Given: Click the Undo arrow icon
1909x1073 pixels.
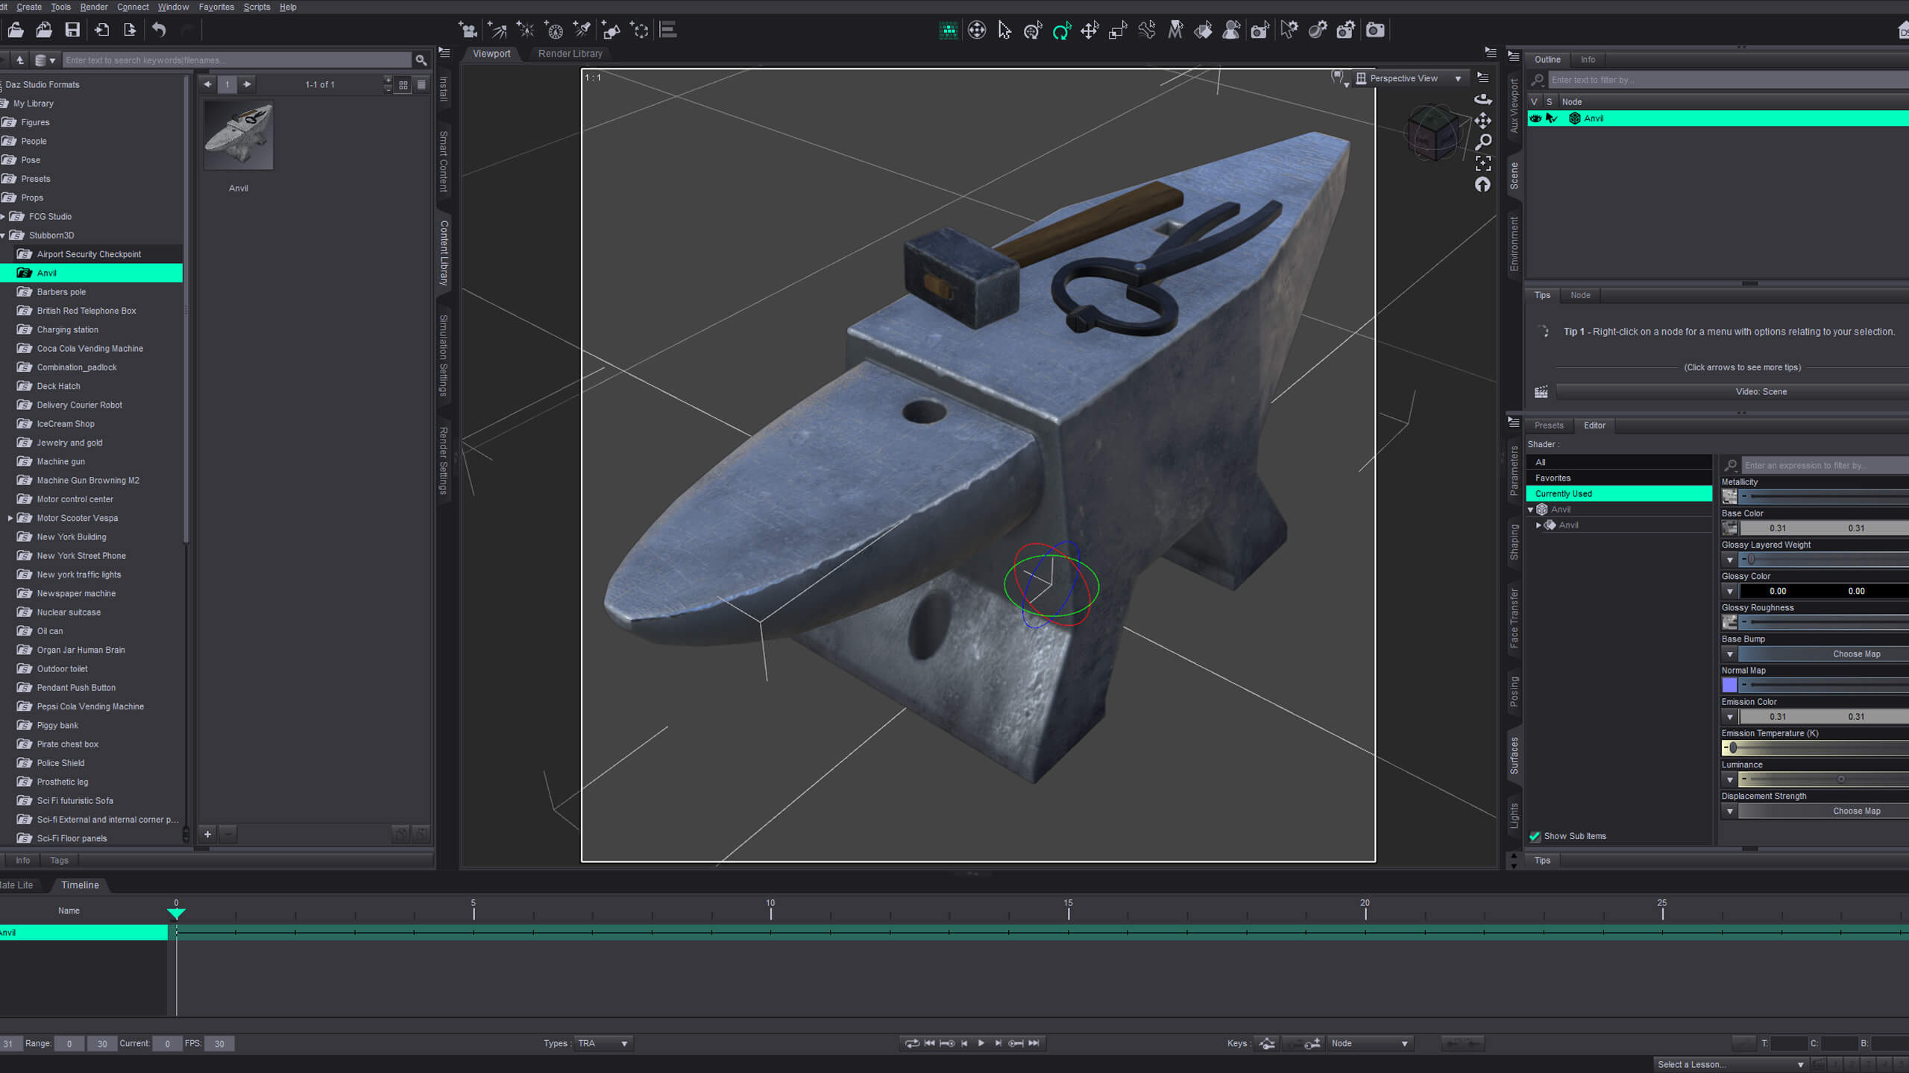Looking at the screenshot, I should tap(159, 30).
